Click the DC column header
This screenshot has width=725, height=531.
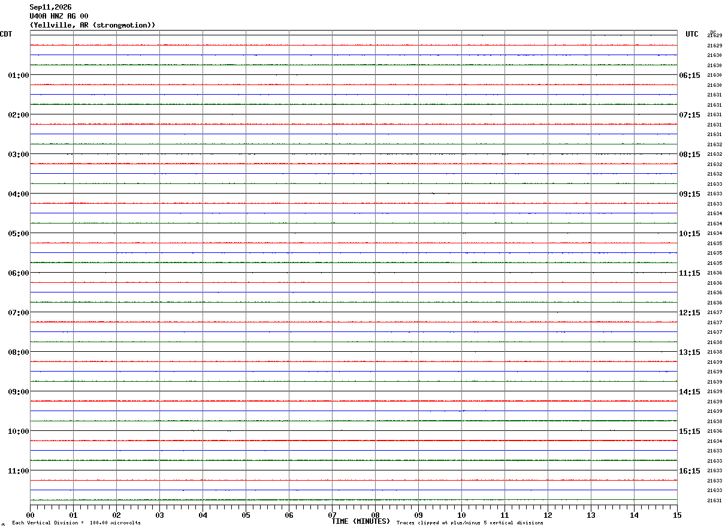pos(713,33)
